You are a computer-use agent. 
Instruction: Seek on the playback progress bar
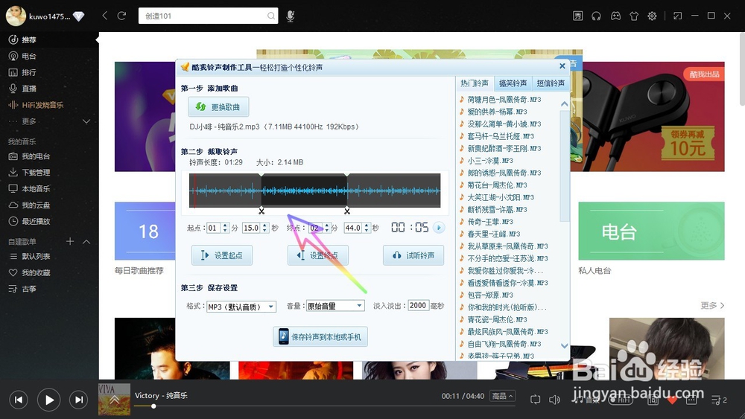[x=324, y=406]
